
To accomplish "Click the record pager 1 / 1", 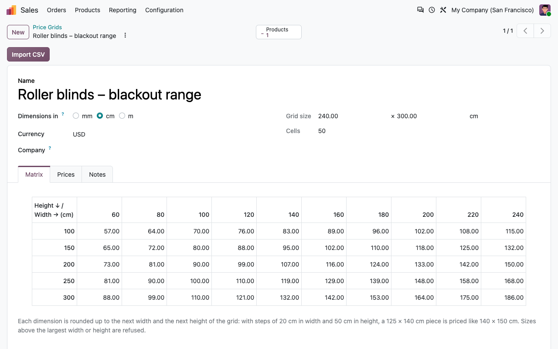I will [508, 31].
